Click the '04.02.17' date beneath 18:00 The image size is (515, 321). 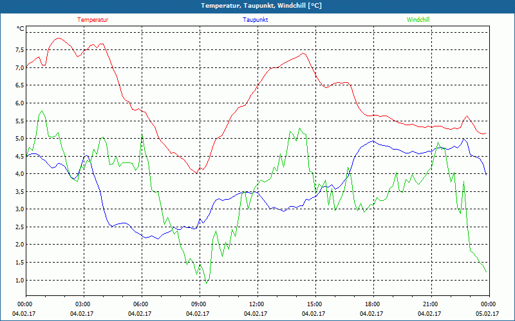(371, 313)
